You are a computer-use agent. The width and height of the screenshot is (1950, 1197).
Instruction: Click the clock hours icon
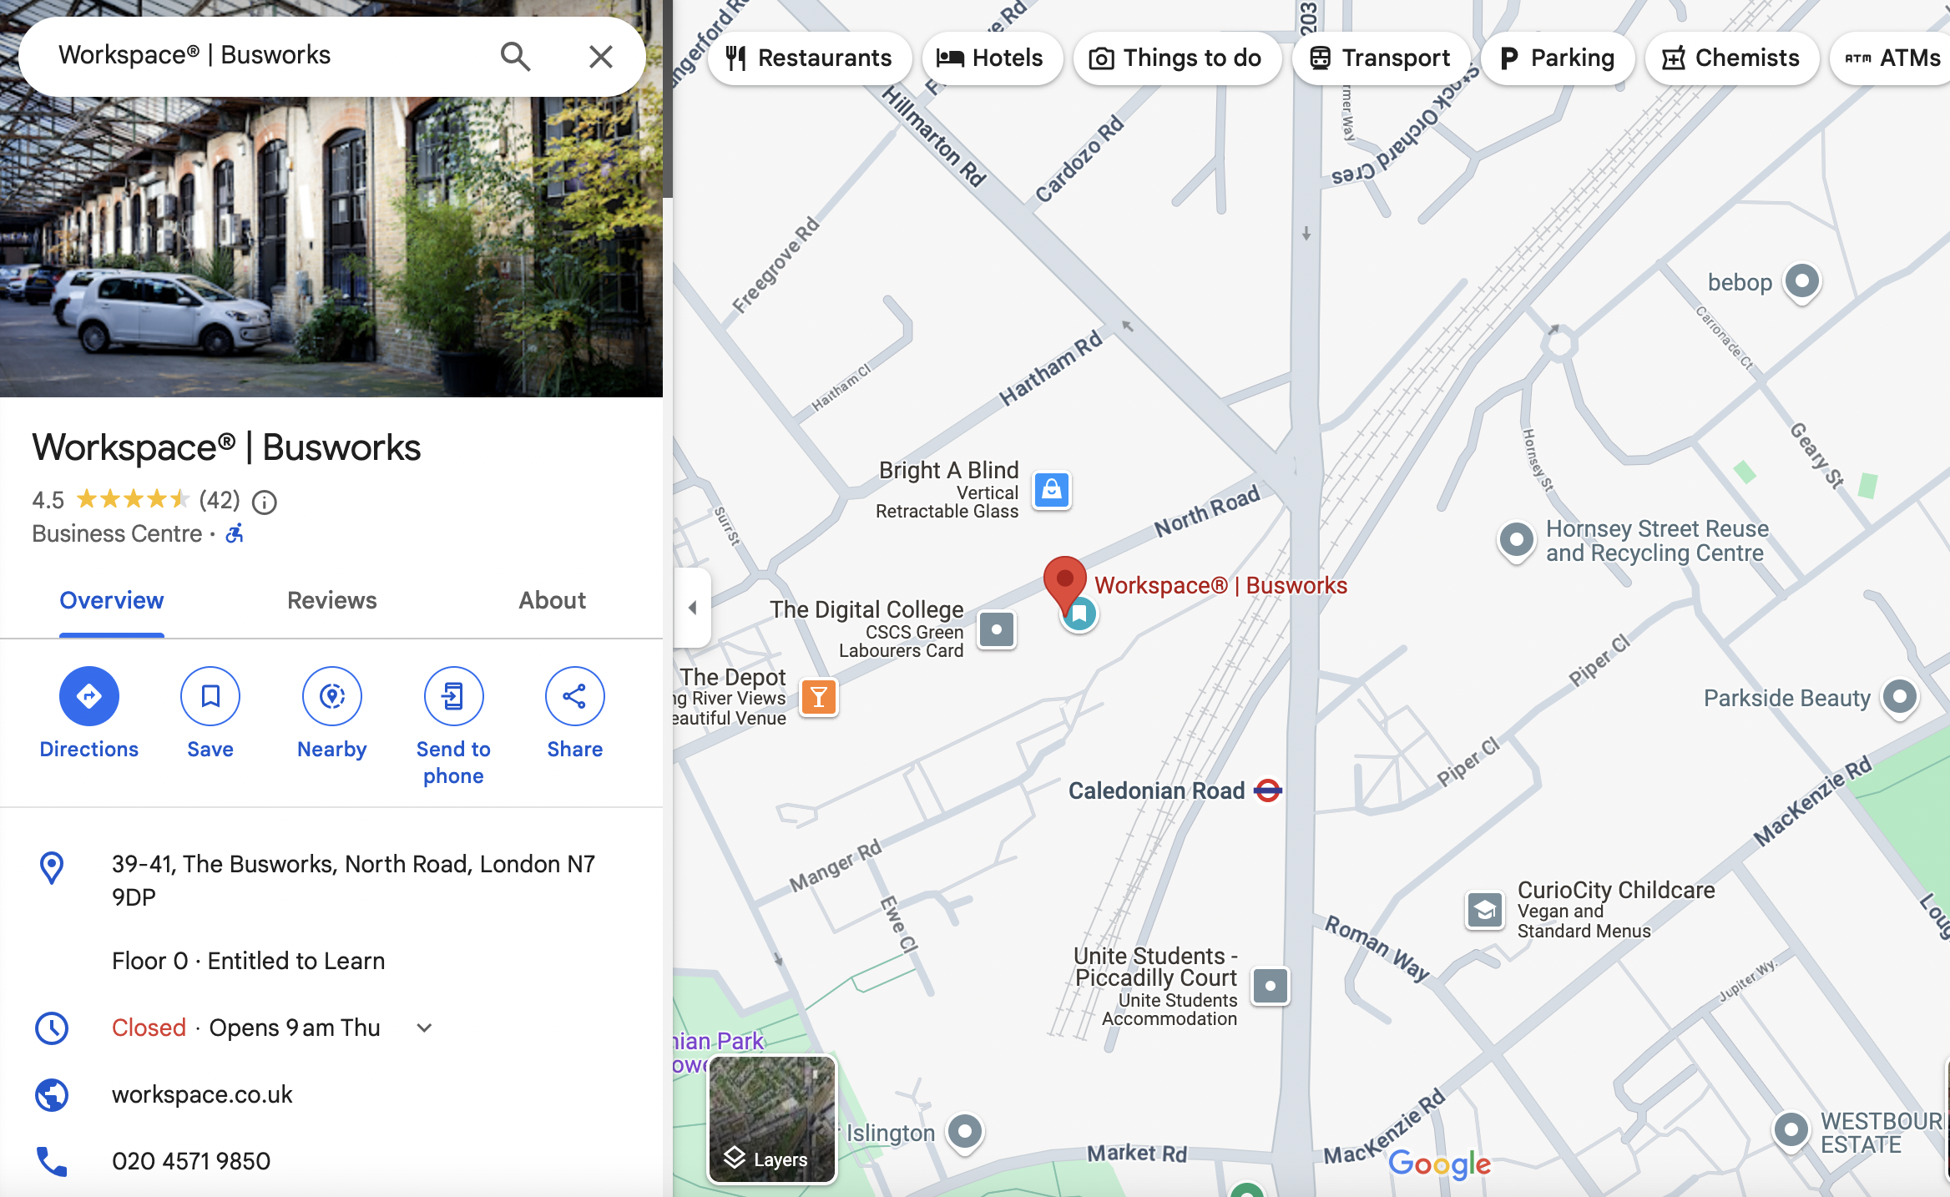coord(52,1028)
